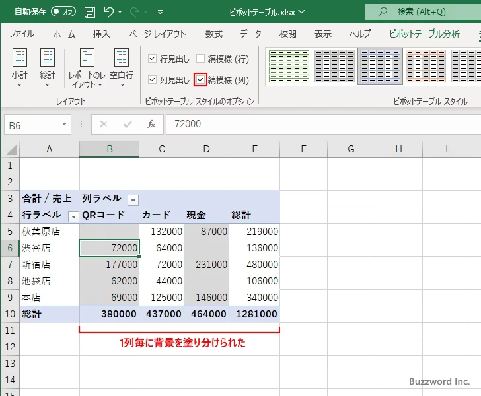
Task: Open the ファイル tab
Action: click(x=22, y=34)
